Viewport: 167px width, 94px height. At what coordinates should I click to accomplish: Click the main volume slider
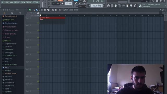[x=43, y=4]
